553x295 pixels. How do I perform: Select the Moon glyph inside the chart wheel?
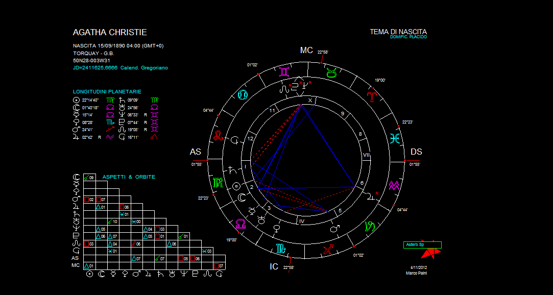[x=241, y=198]
